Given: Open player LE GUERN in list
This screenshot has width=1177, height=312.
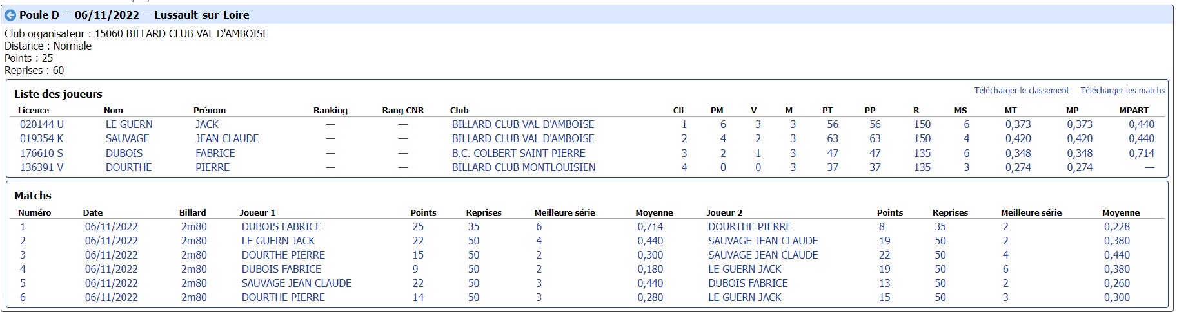Looking at the screenshot, I should click(x=129, y=125).
